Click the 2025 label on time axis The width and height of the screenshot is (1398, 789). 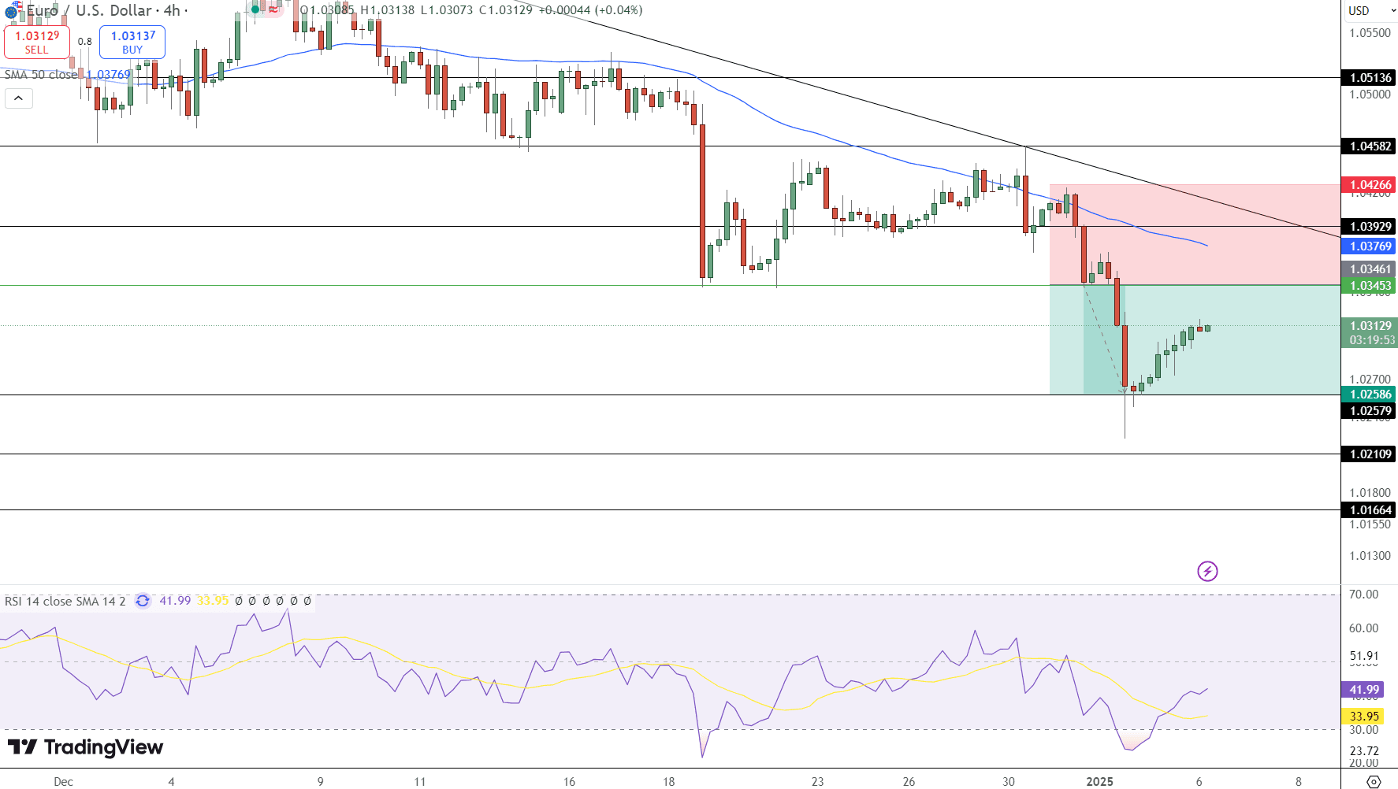1099,781
